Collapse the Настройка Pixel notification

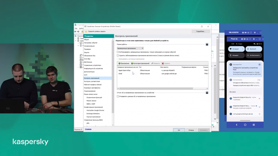pos(259,65)
